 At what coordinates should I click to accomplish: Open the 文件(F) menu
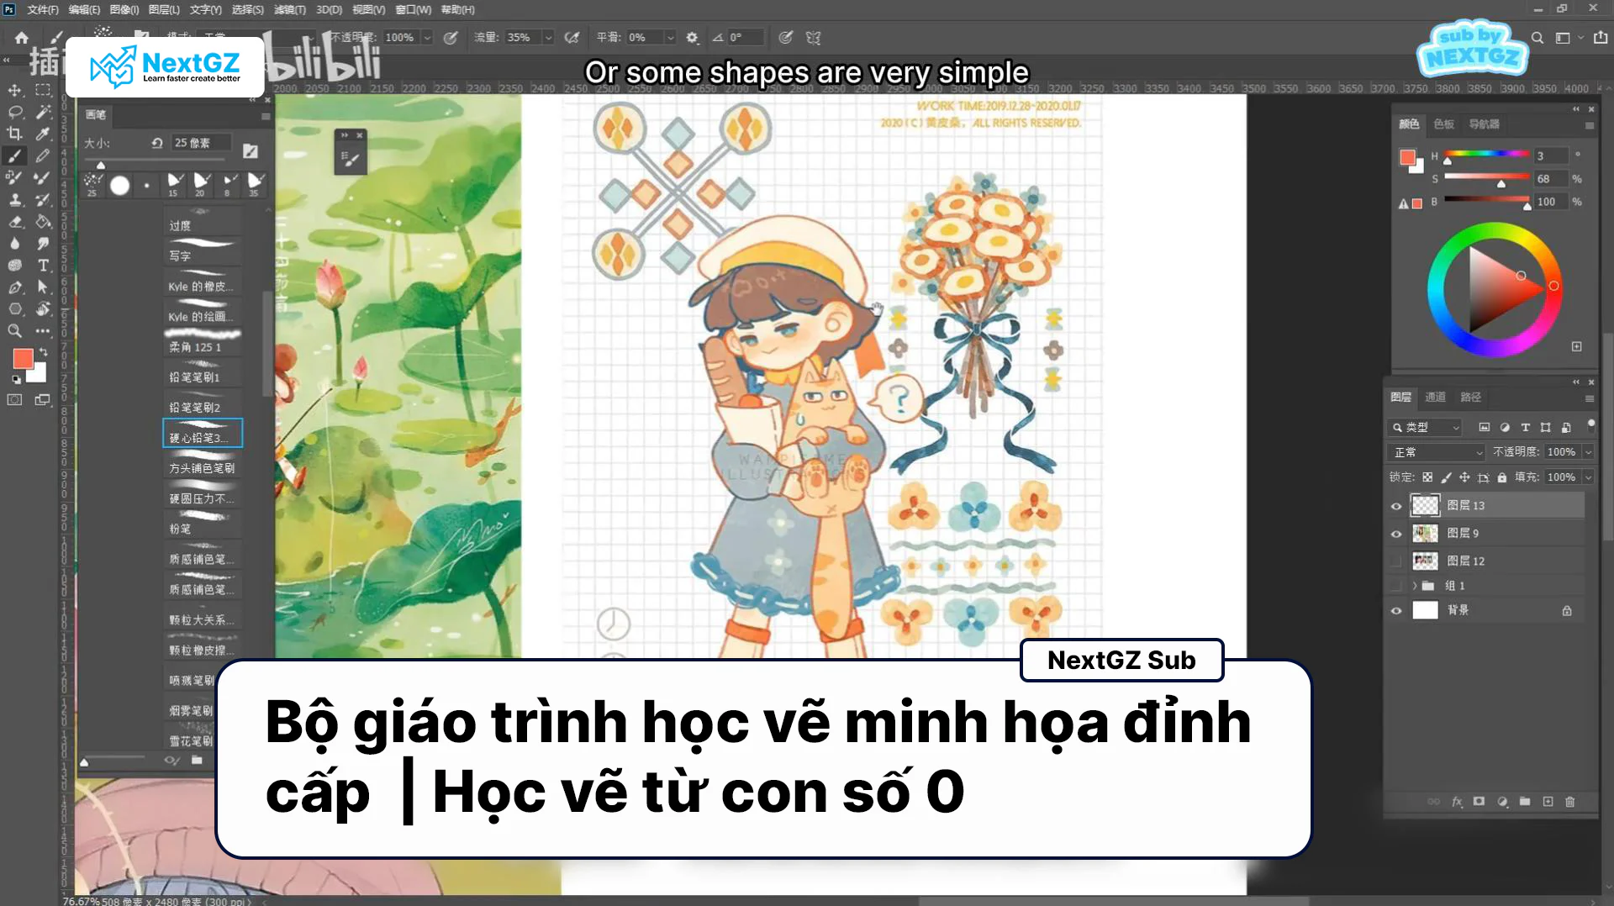[43, 9]
